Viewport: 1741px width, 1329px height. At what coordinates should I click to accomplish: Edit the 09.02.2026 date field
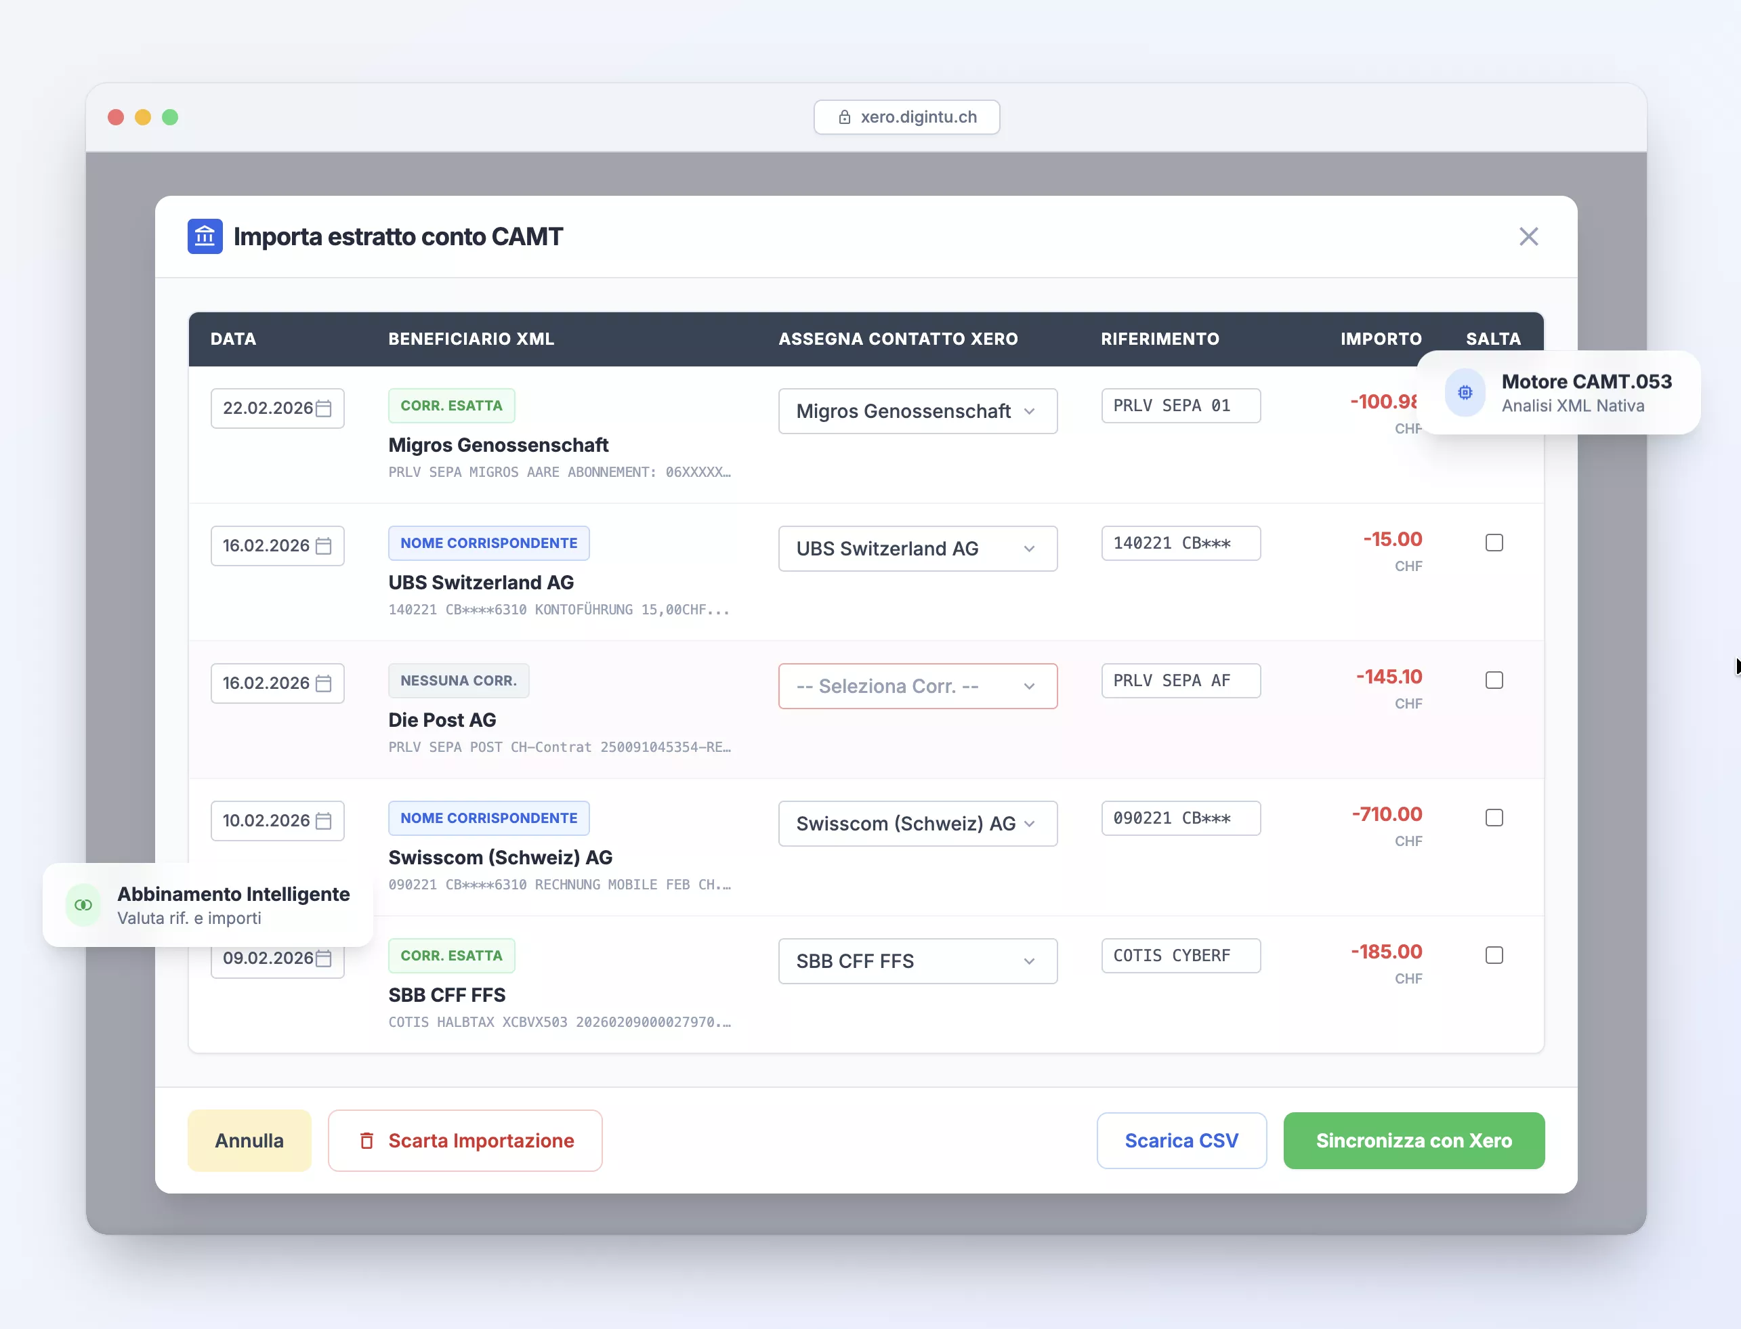tap(277, 958)
